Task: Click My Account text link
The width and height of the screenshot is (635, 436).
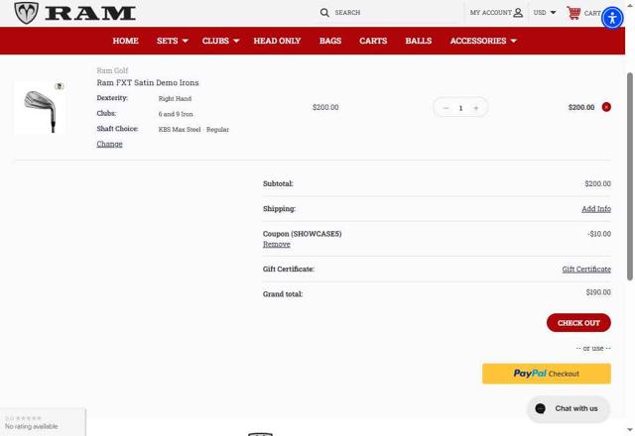Action: 490,13
